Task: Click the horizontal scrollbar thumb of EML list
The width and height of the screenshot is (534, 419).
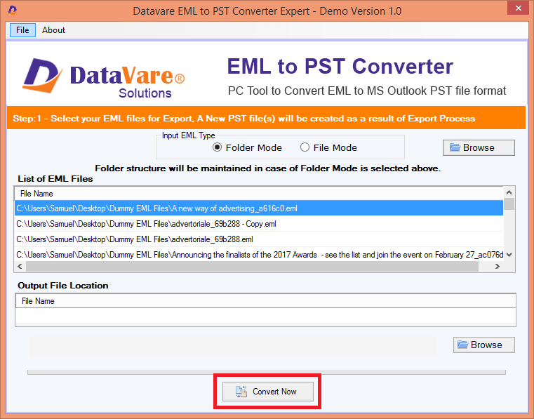Action: (x=253, y=267)
